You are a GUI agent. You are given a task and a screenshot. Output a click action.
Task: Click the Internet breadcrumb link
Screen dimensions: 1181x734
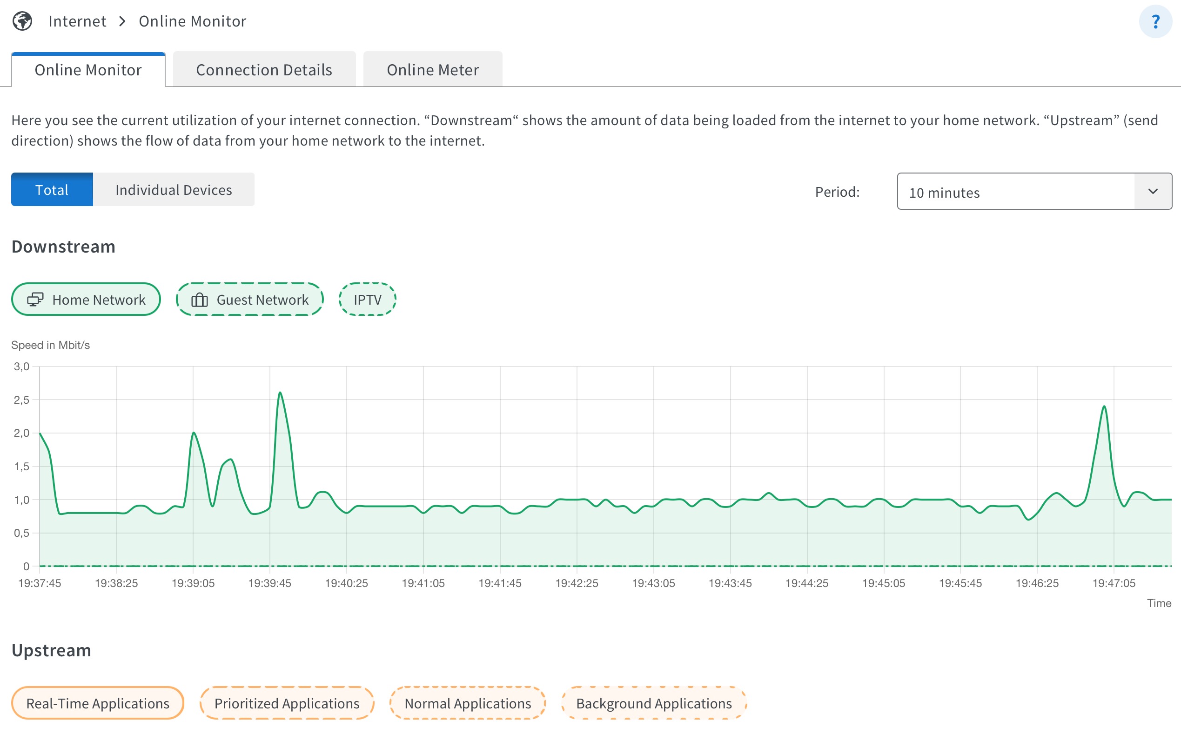tap(77, 21)
